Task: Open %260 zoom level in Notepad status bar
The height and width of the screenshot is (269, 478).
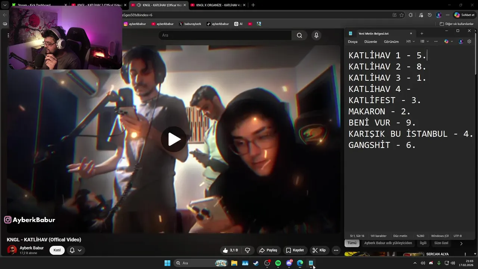Action: click(x=420, y=236)
